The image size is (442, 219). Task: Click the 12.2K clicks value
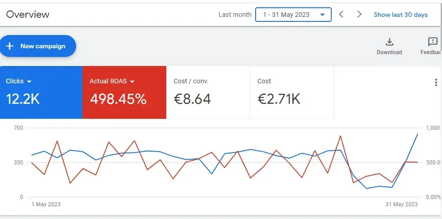[23, 99]
